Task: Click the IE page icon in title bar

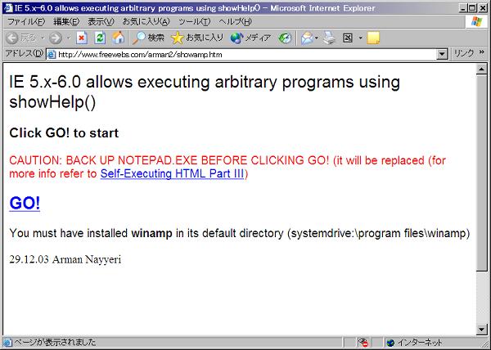Action: pyautogui.click(x=8, y=8)
